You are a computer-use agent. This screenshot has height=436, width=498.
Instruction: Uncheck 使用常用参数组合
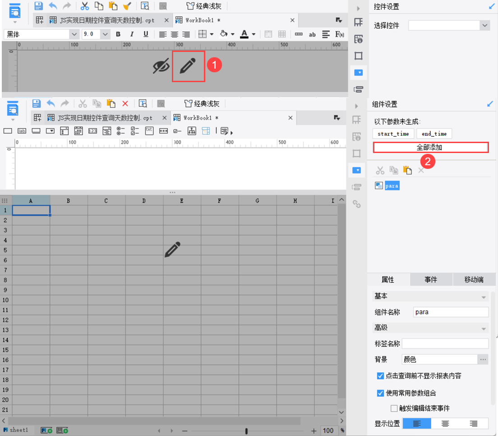tap(380, 393)
